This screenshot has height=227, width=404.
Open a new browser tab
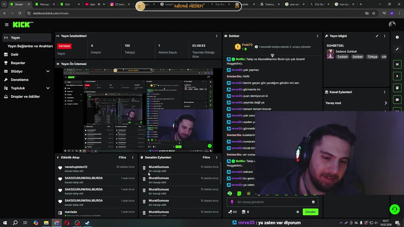(361, 4)
